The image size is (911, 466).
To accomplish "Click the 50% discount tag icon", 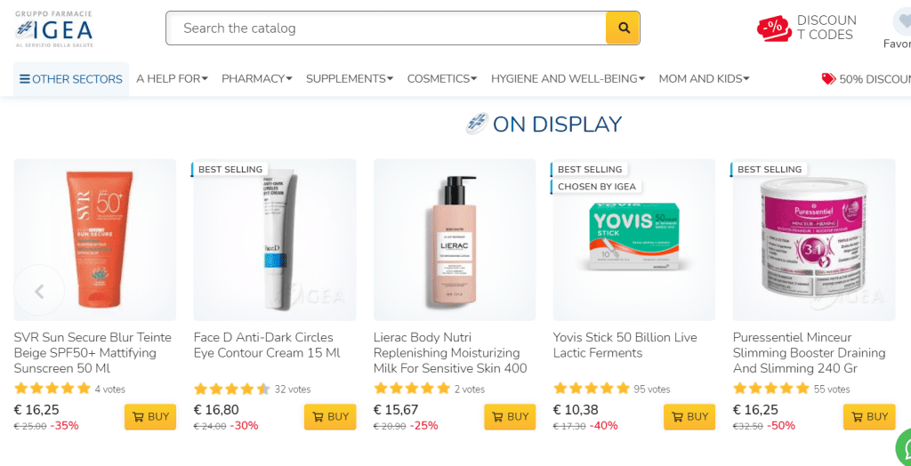I will coord(828,79).
